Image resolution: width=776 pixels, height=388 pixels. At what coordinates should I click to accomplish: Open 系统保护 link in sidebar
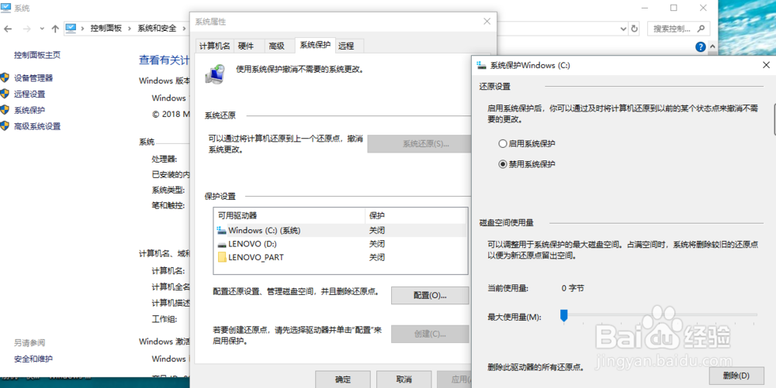29,110
